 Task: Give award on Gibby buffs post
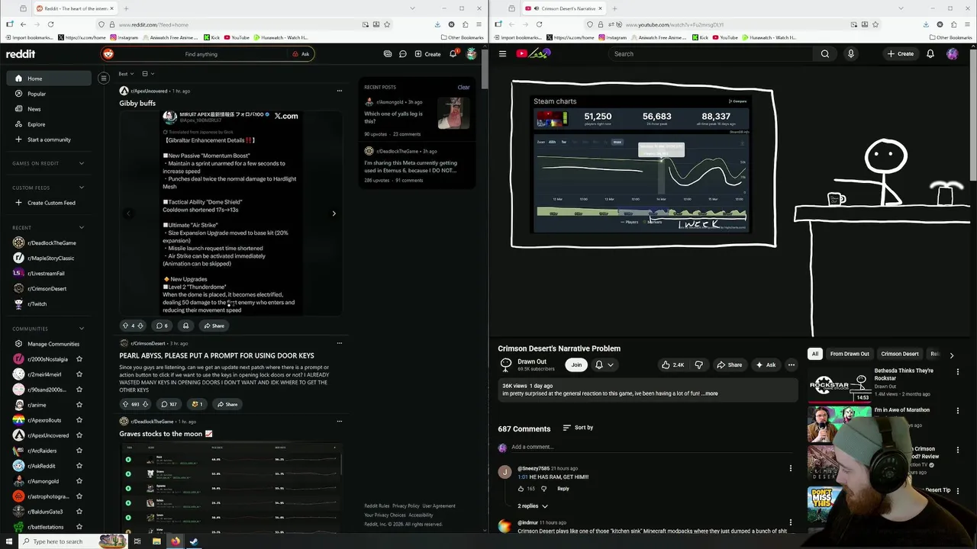[x=185, y=326]
